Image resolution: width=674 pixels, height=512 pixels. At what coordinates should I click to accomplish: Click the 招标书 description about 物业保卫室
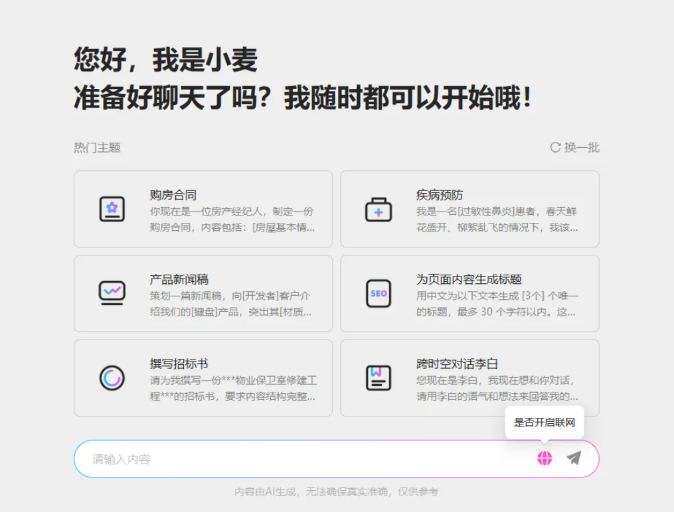pyautogui.click(x=233, y=389)
